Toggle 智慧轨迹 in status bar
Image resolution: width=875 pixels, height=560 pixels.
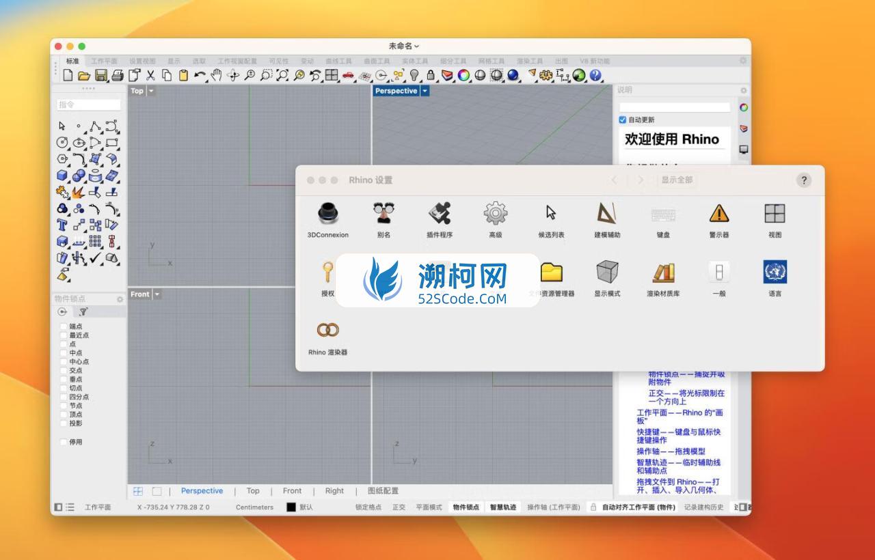pyautogui.click(x=503, y=507)
